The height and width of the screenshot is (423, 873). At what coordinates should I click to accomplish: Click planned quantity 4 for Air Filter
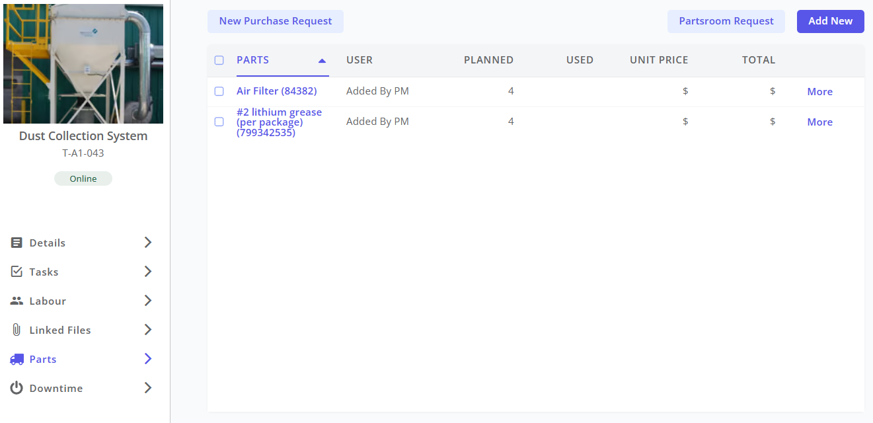(x=511, y=91)
